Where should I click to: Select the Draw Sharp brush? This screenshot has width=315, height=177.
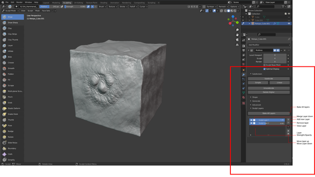[x=12, y=23]
